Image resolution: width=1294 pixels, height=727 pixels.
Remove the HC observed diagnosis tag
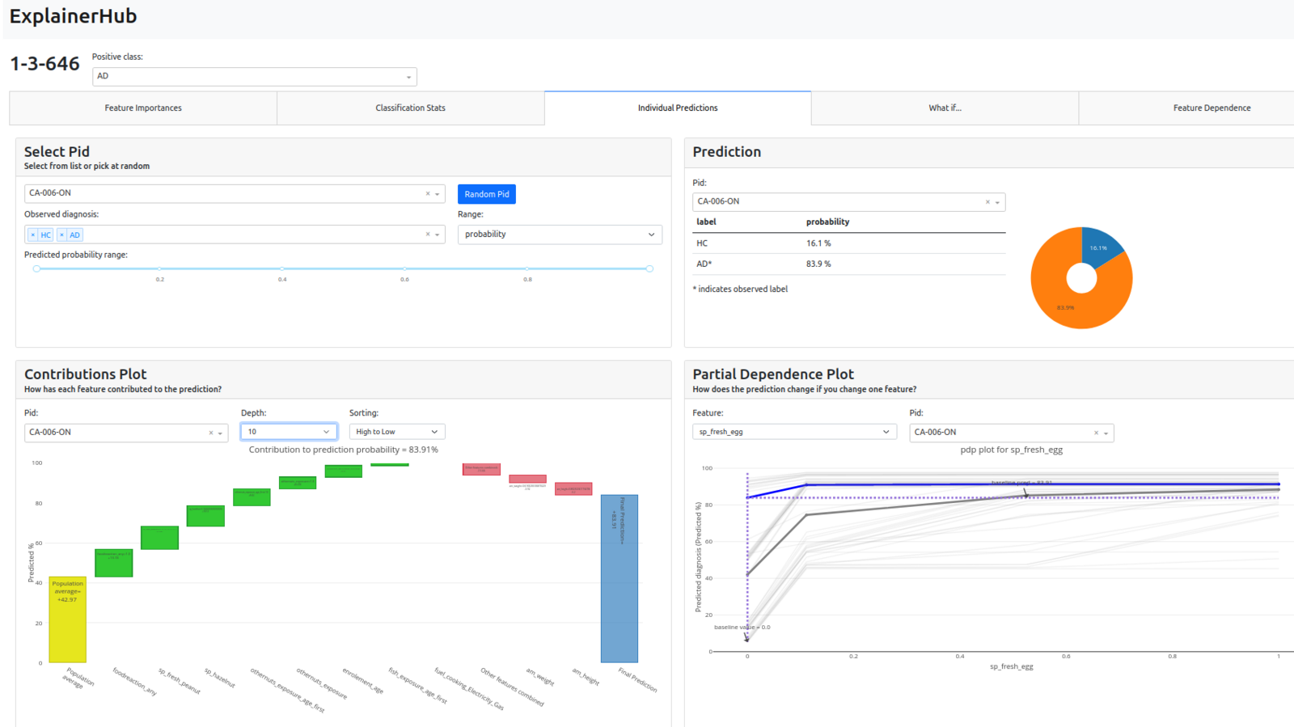click(x=33, y=235)
